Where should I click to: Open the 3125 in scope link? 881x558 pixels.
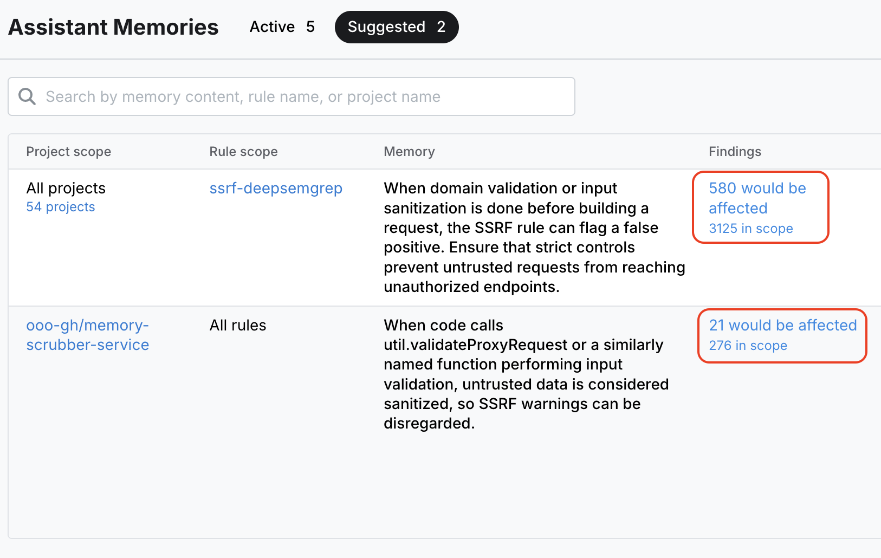tap(750, 229)
